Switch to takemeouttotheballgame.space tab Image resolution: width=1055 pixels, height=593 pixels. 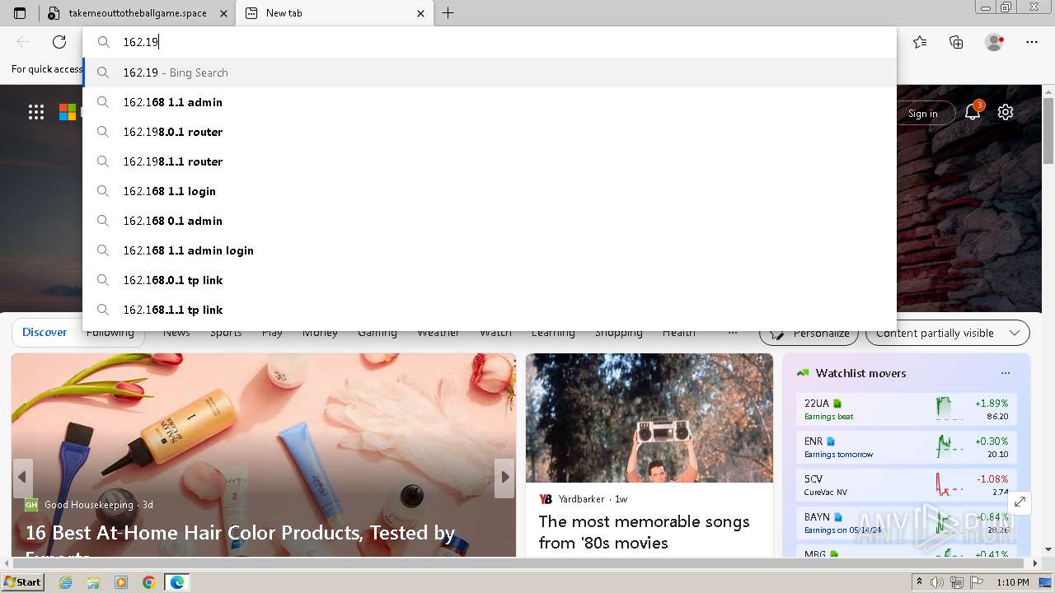(x=137, y=13)
